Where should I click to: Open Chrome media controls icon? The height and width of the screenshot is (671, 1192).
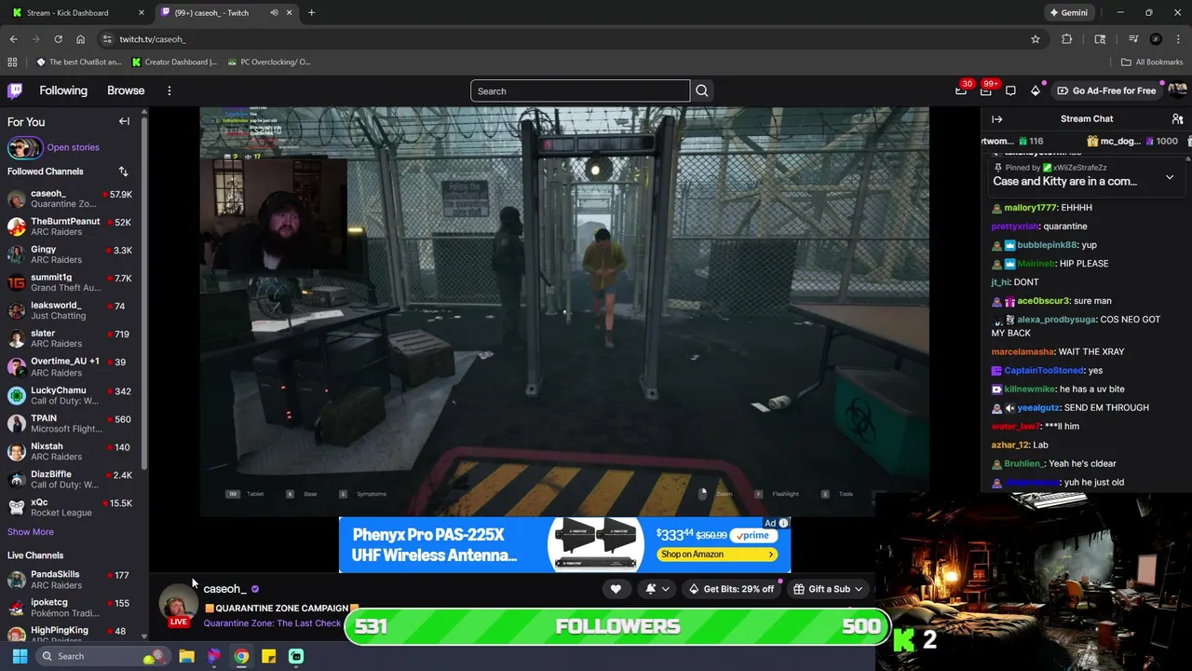1133,39
